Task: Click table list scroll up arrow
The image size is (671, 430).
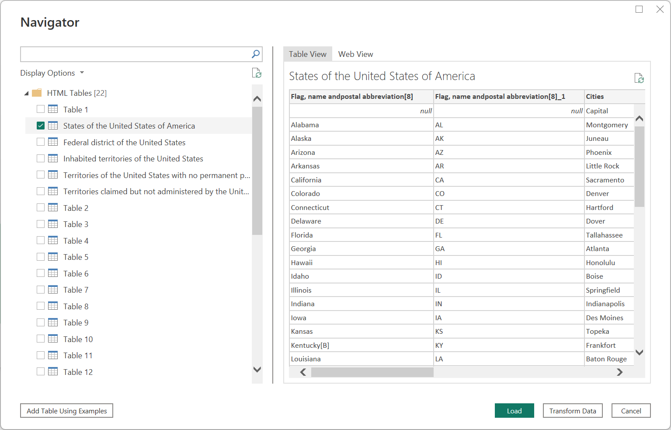Action: pos(257,98)
